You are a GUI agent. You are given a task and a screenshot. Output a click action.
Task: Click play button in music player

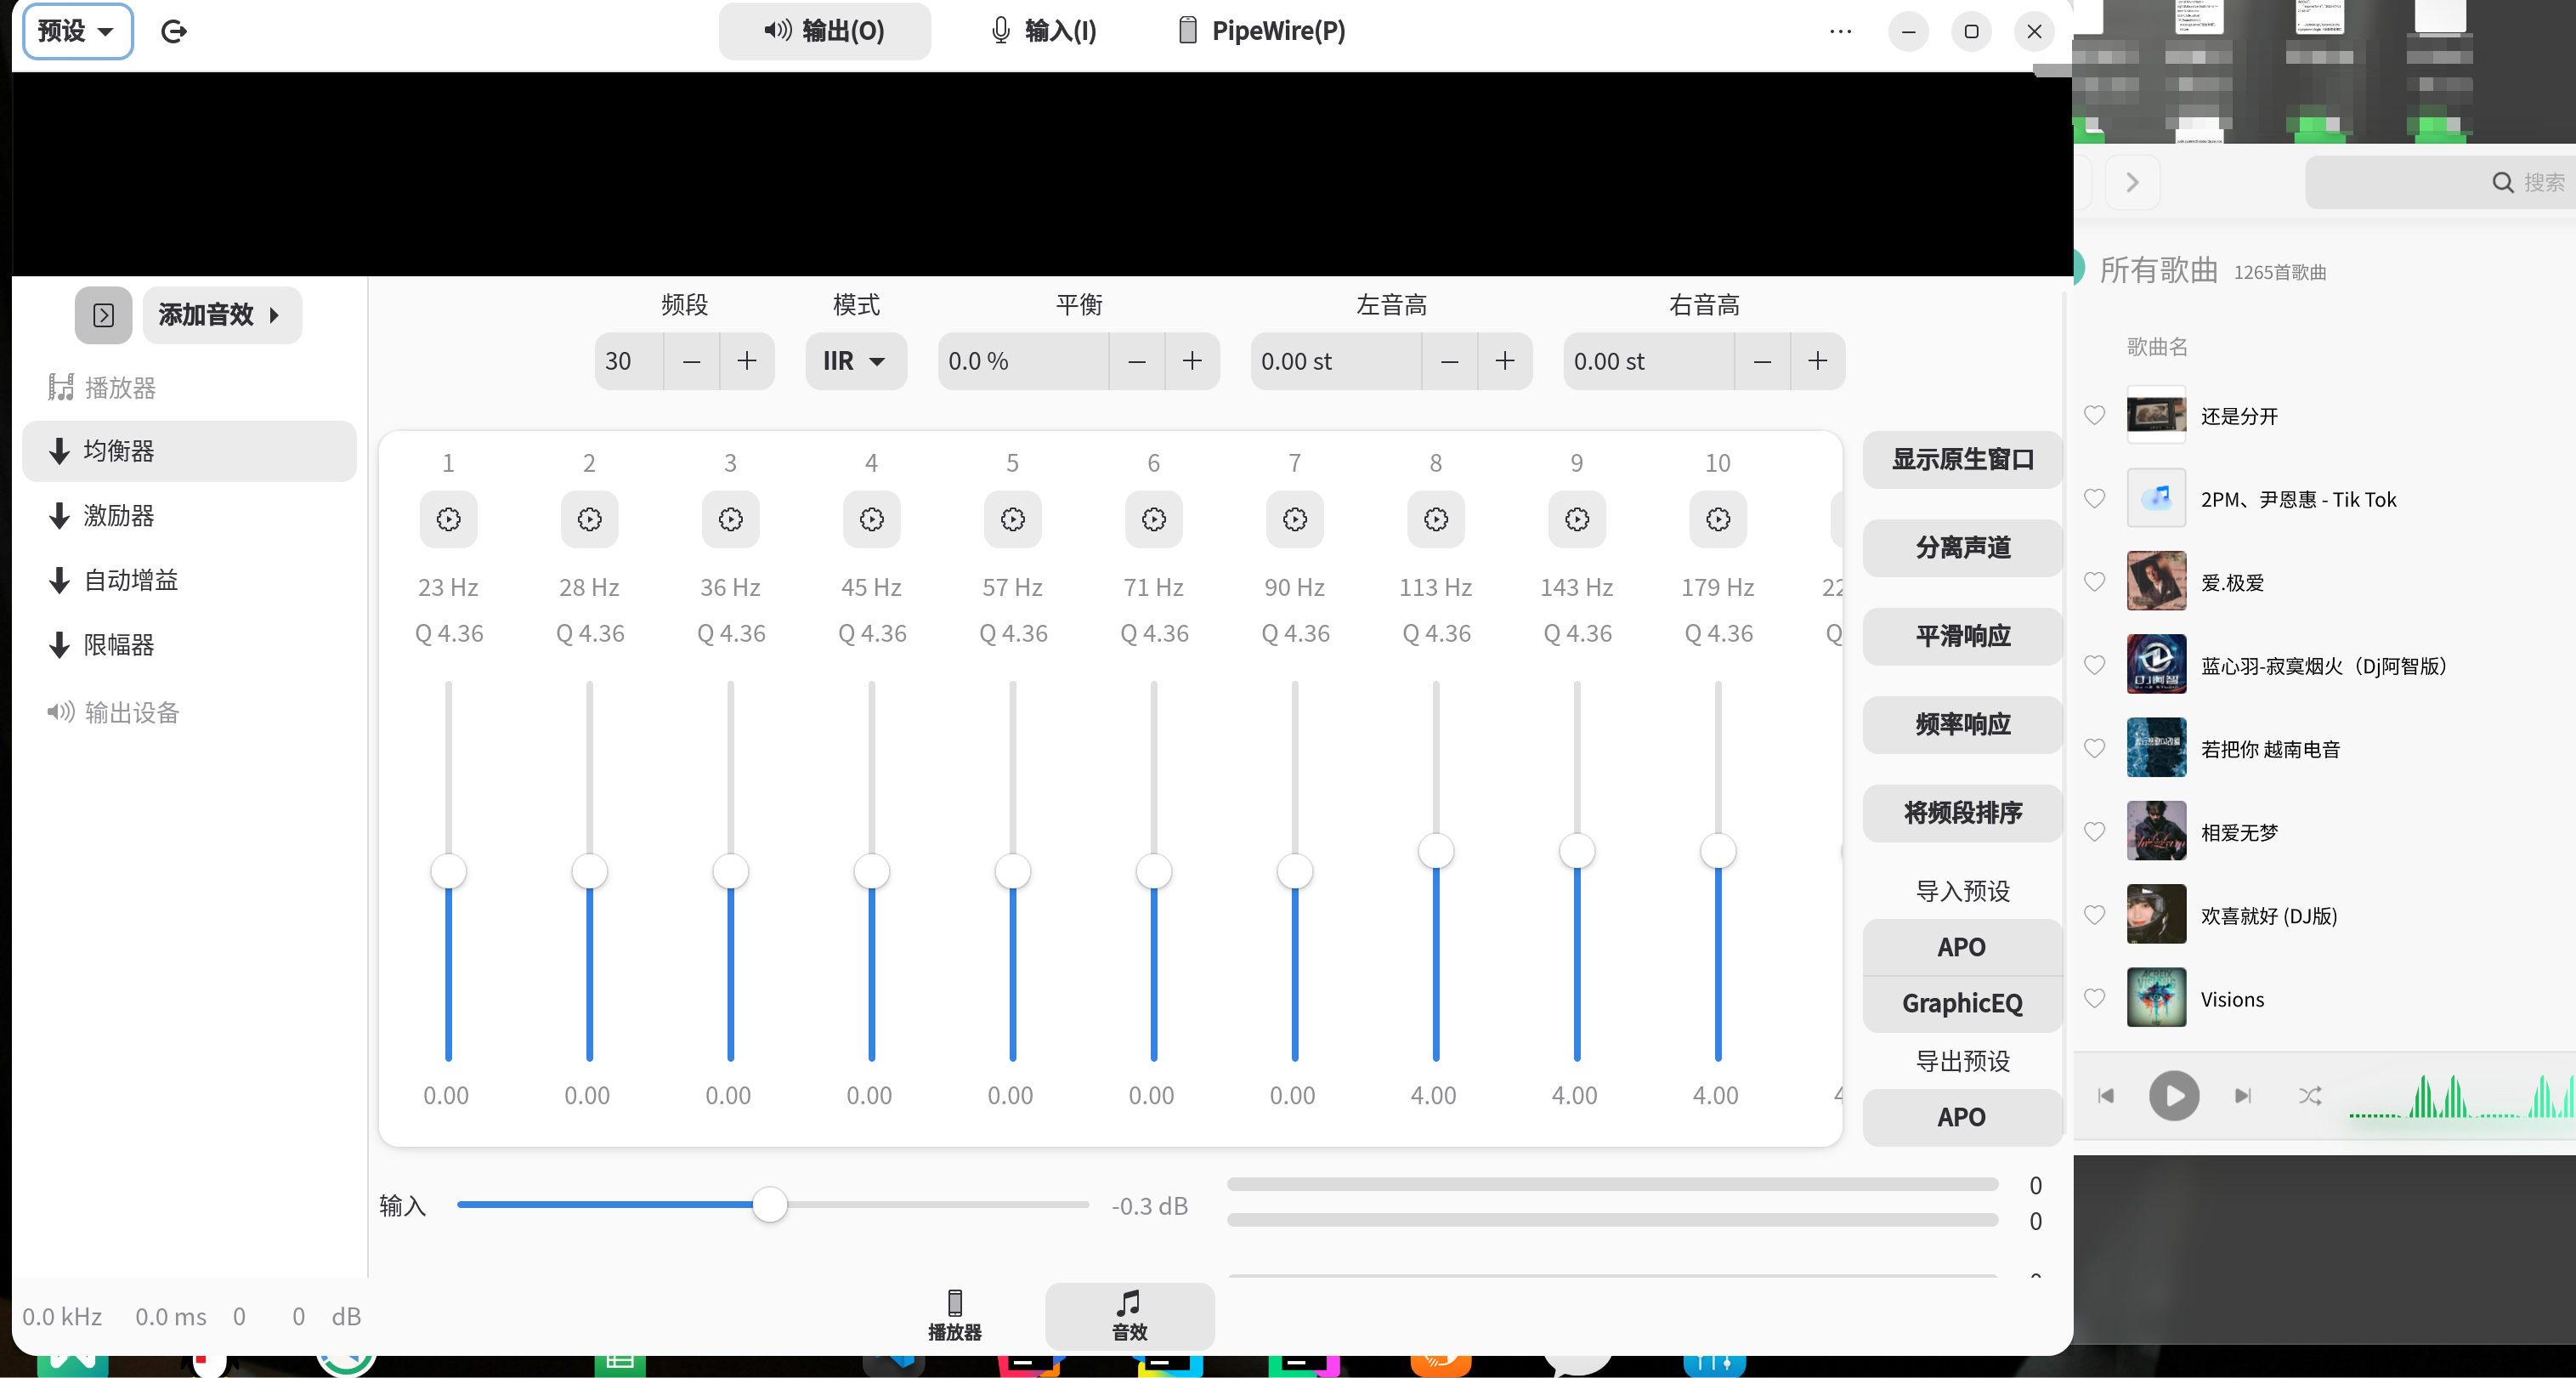pos(2173,1095)
